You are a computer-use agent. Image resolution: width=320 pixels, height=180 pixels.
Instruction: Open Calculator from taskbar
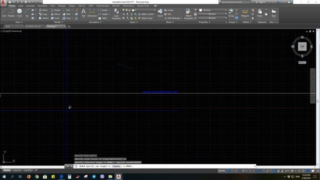(x=69, y=176)
